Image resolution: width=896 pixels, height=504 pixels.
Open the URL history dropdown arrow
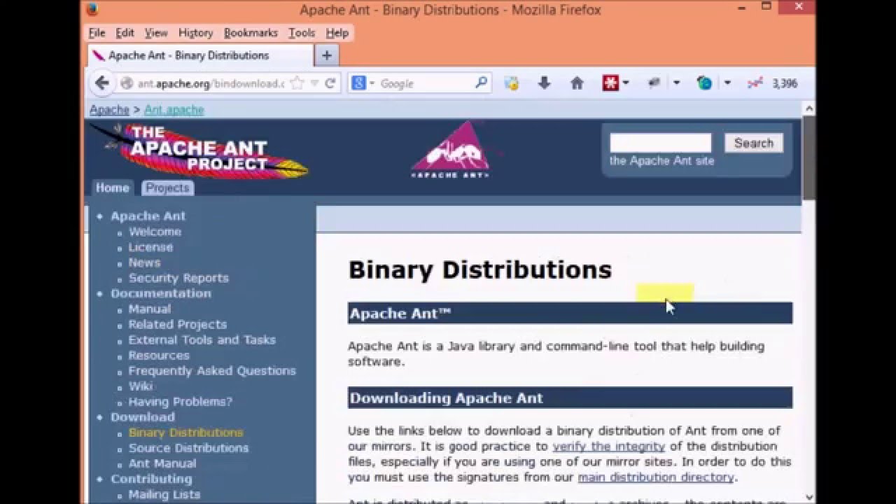pyautogui.click(x=314, y=83)
